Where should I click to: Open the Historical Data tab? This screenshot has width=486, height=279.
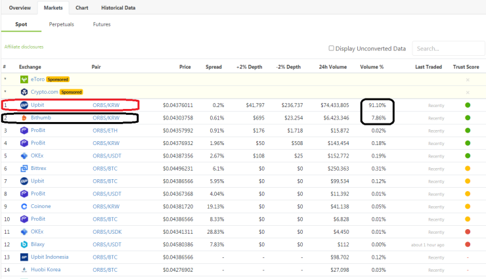pos(118,8)
